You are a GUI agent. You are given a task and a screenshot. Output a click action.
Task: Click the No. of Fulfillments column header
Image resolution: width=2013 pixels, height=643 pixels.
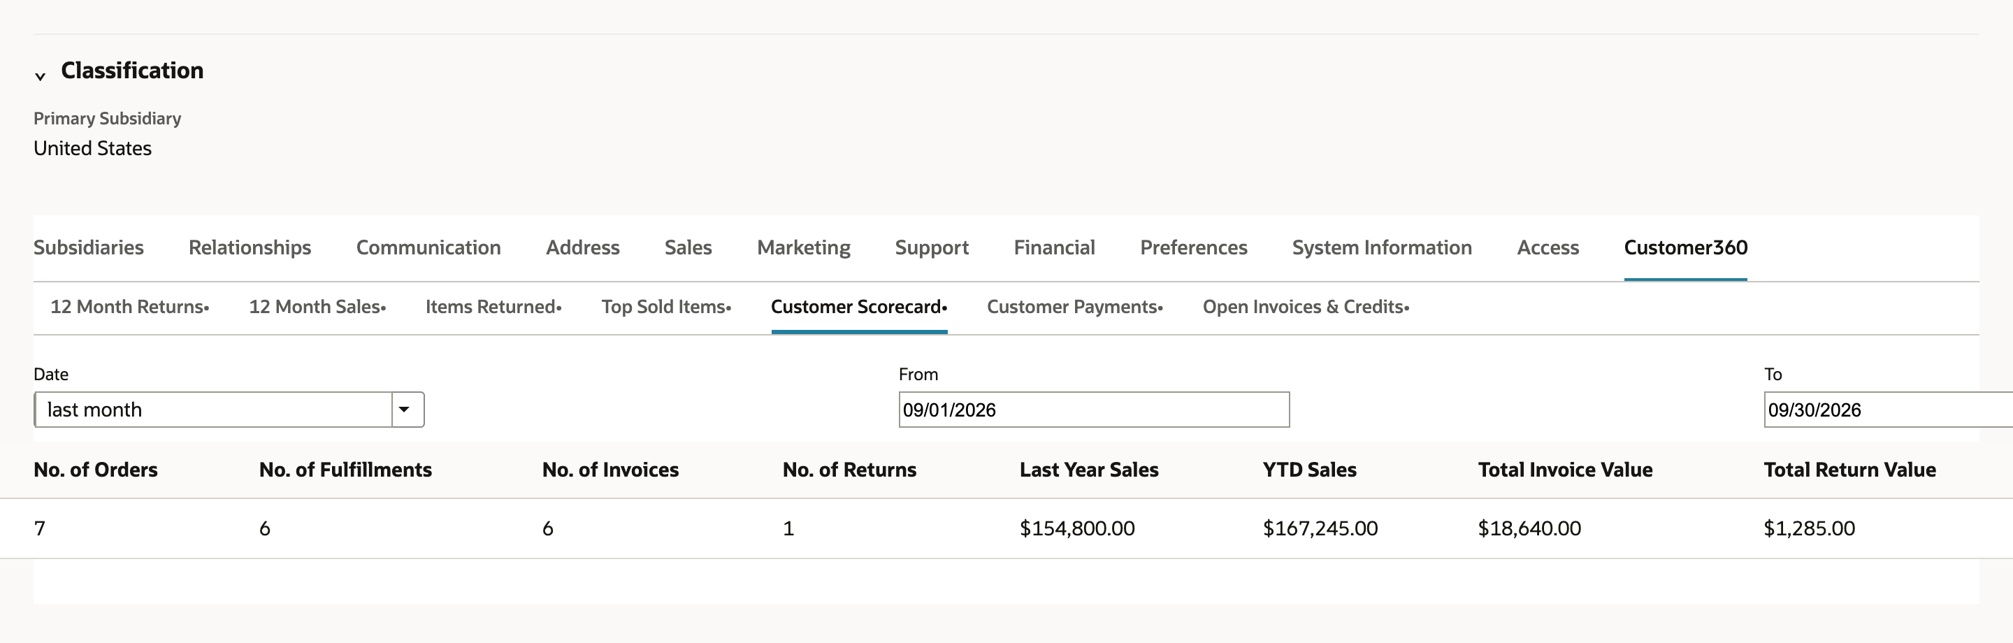(x=345, y=470)
